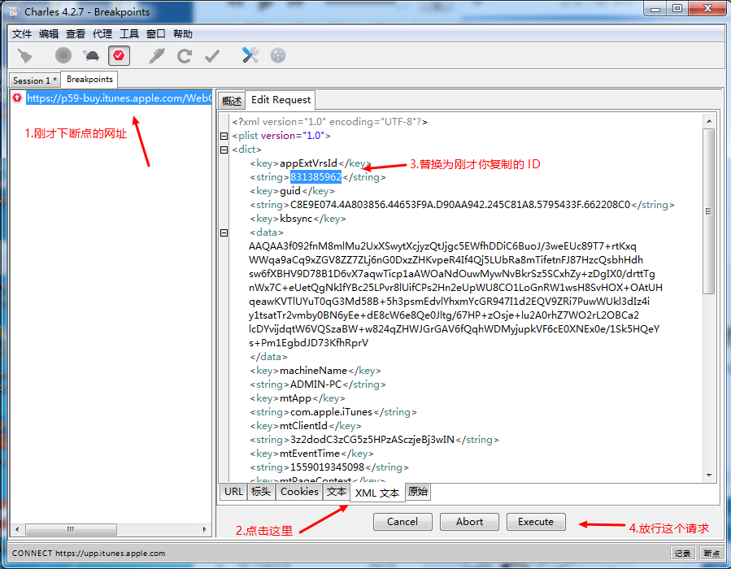
Task: Collapse the dict XML node
Action: [x=224, y=150]
